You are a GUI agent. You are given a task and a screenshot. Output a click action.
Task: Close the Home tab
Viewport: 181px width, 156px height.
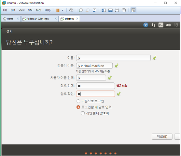pyautogui.click(x=18, y=19)
